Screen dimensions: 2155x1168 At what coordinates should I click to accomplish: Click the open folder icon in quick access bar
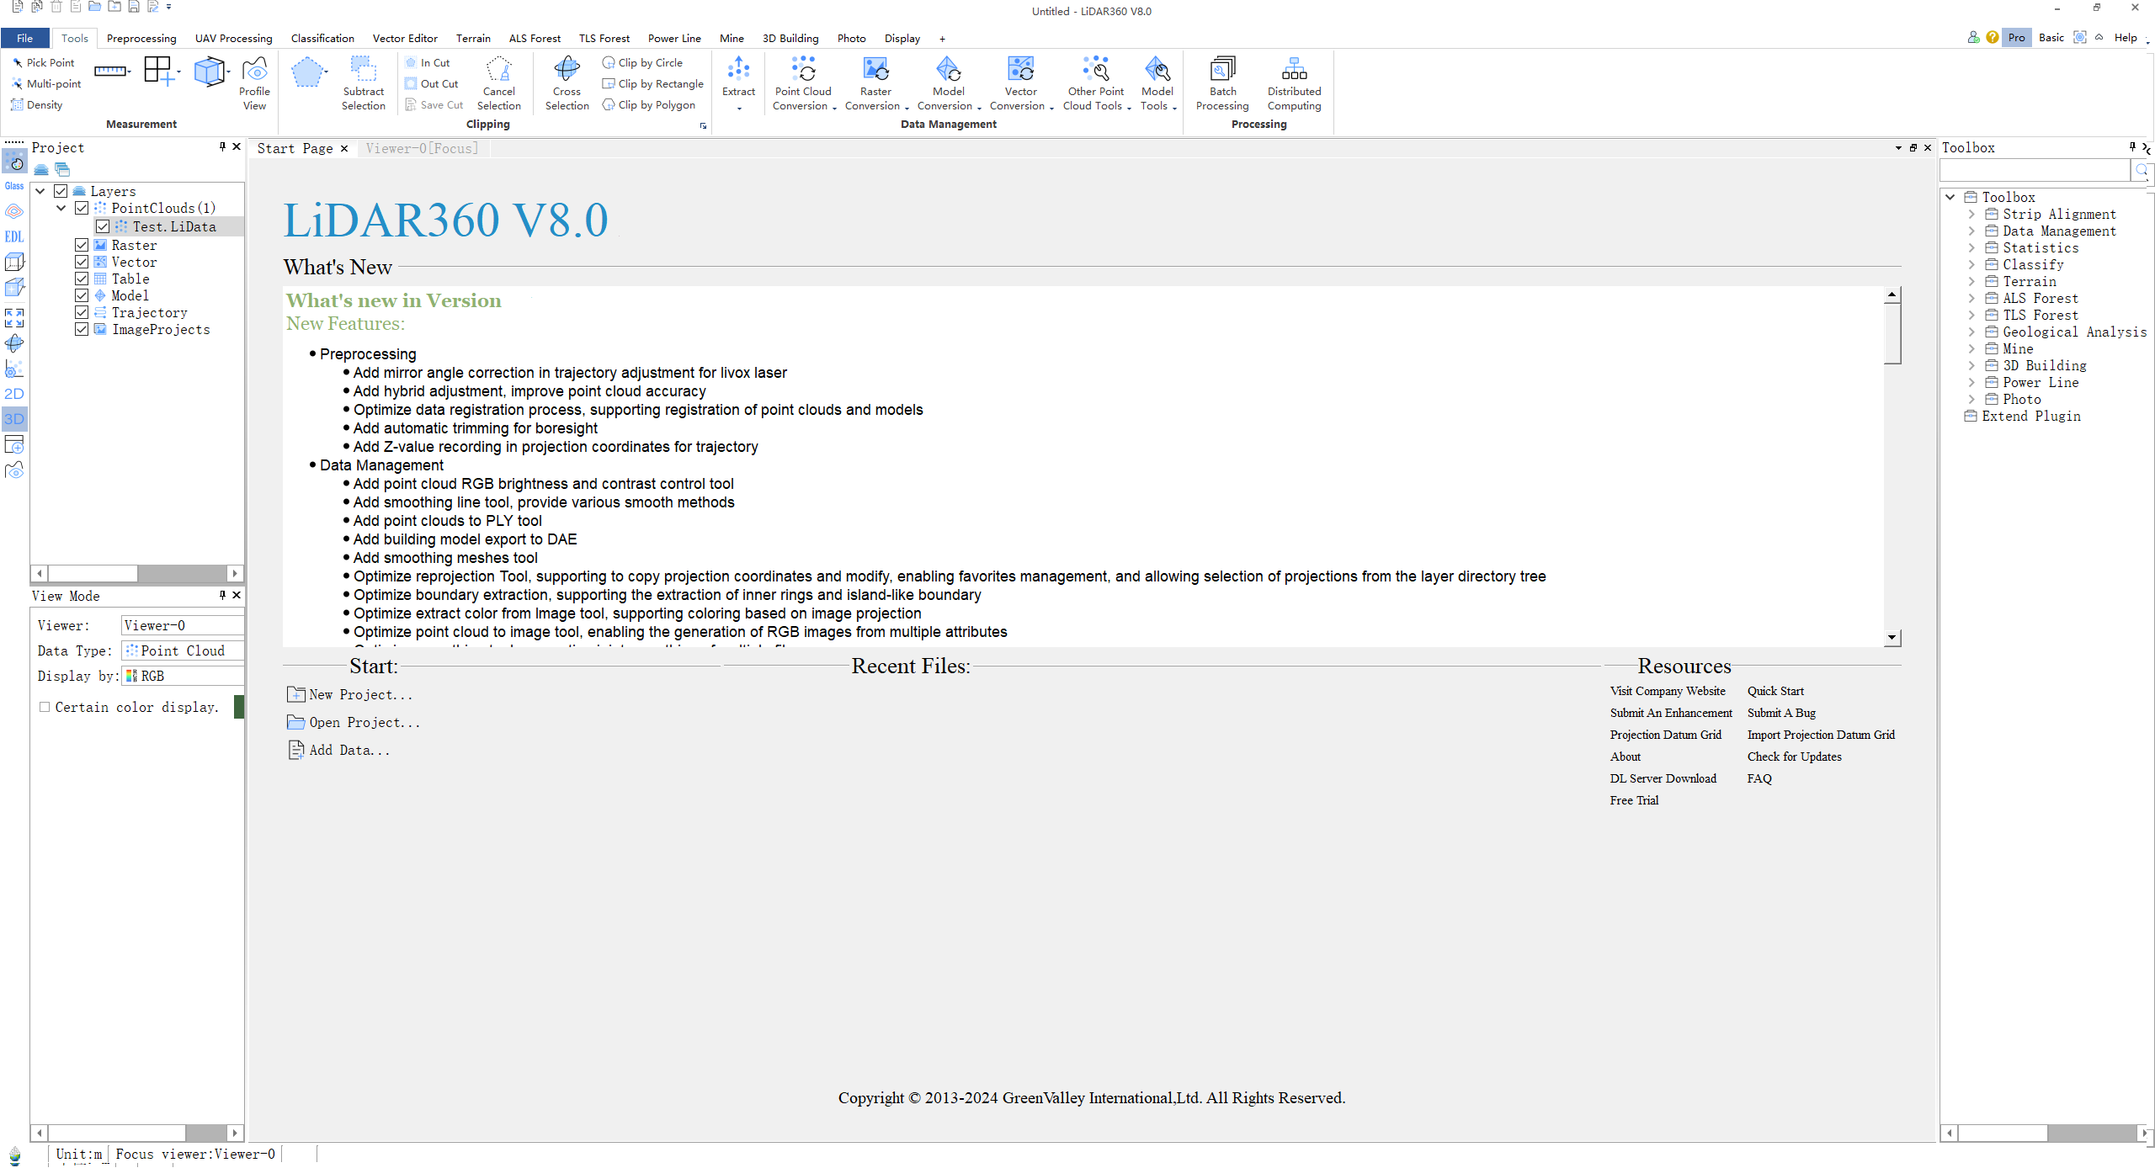coord(94,7)
